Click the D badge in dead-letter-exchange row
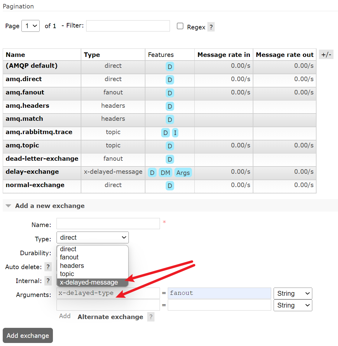 (x=170, y=159)
